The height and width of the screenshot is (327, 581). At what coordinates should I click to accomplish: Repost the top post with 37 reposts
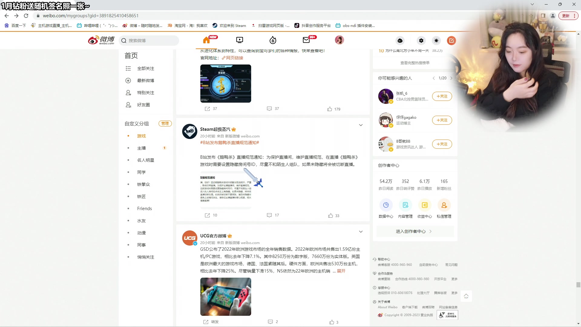pos(211,109)
